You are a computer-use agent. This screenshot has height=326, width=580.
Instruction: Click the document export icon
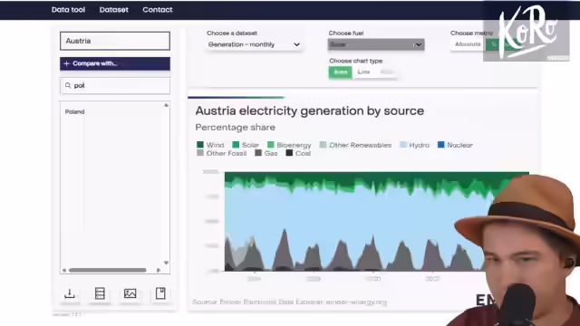click(x=160, y=293)
